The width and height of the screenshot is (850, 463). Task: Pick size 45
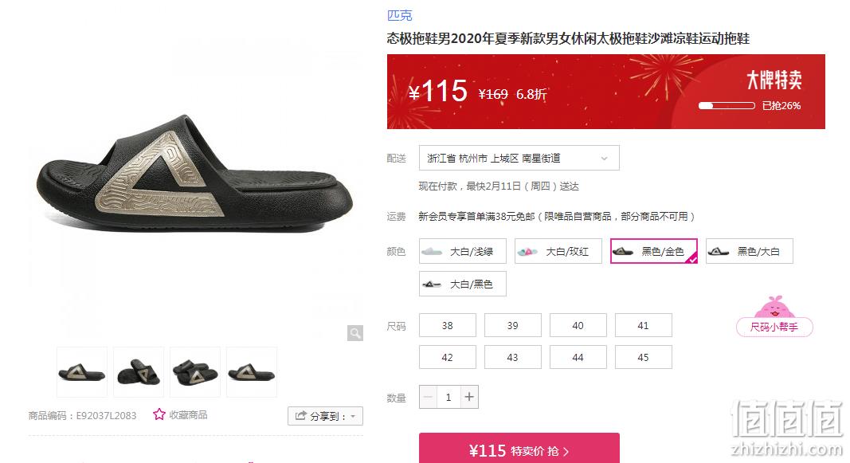tap(644, 357)
